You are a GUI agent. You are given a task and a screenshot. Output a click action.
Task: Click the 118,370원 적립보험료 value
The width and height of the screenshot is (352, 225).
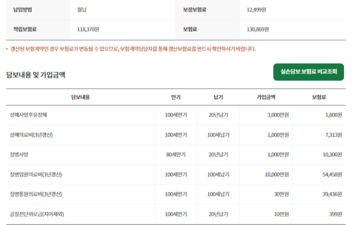88,30
